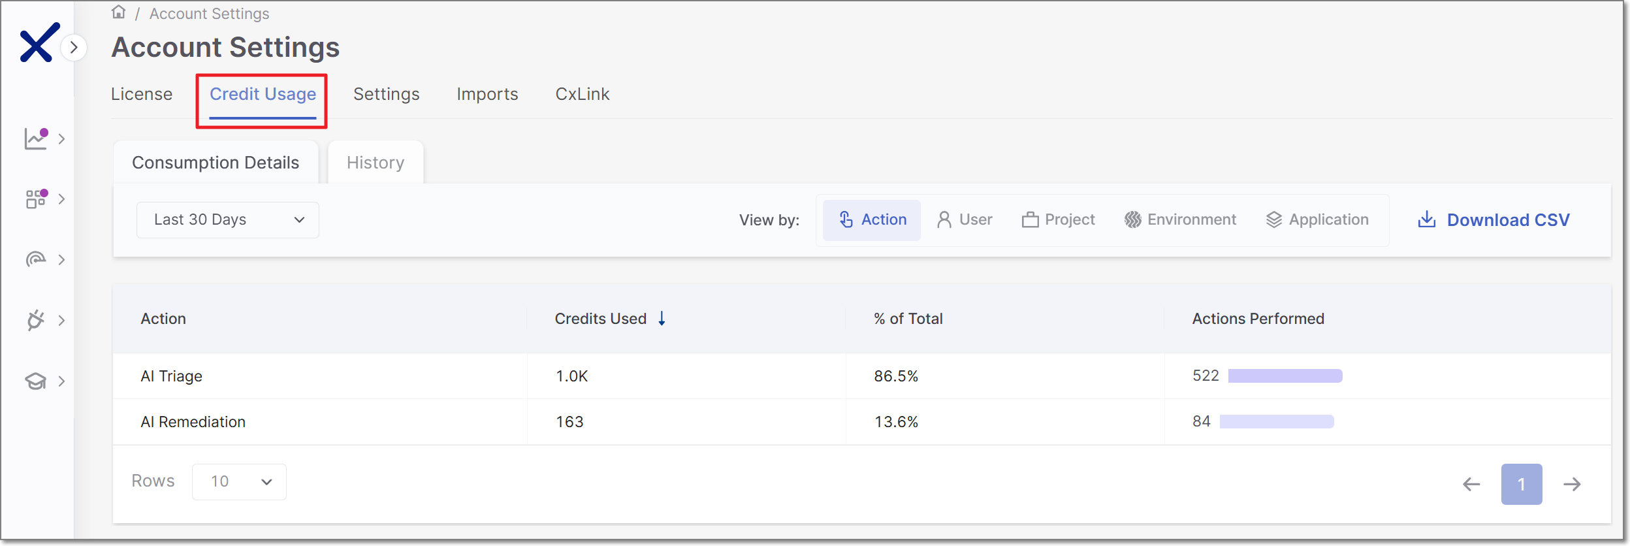Expand the sidebar with the arrow button
The width and height of the screenshot is (1630, 546).
74,47
